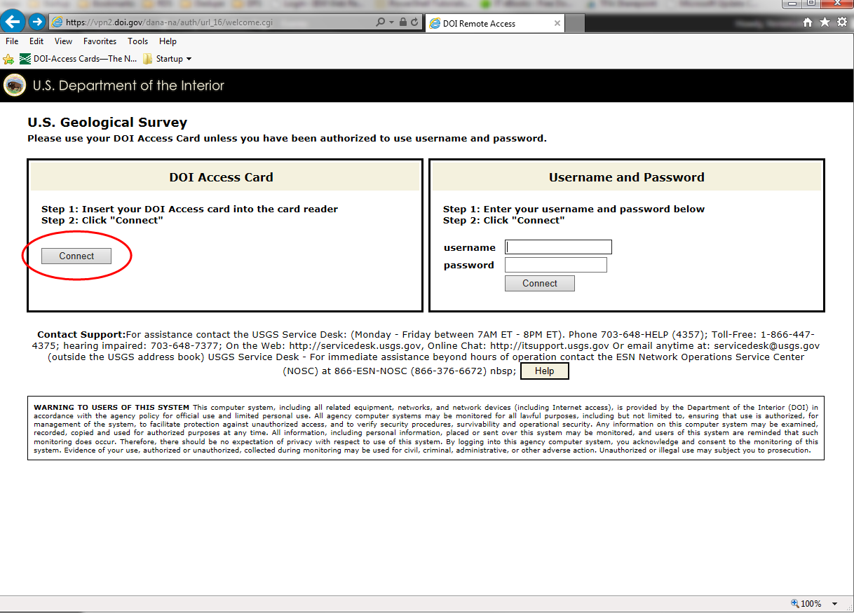Click Connect under Username and Password
This screenshot has width=854, height=613.
click(x=540, y=283)
